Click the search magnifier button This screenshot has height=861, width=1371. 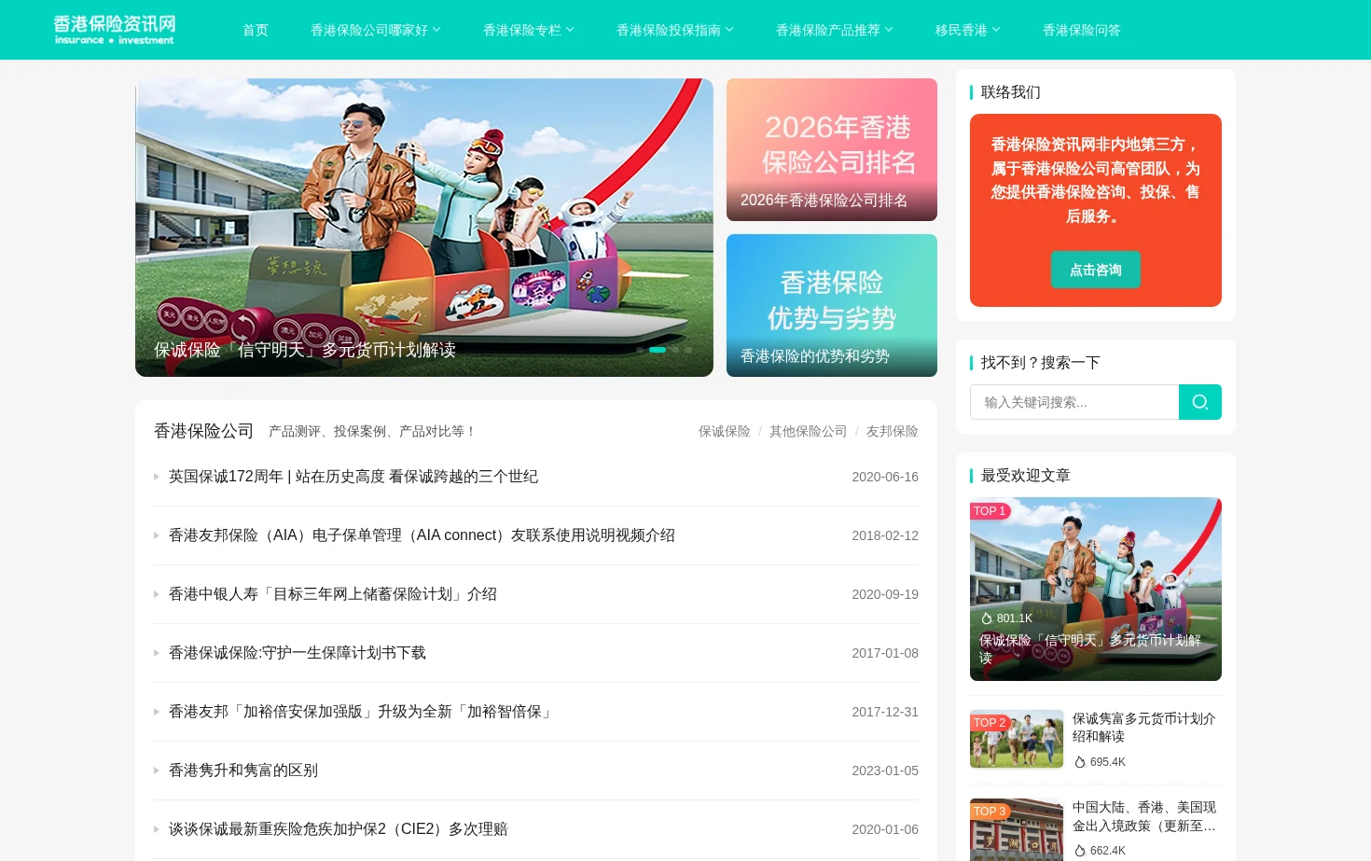1200,402
